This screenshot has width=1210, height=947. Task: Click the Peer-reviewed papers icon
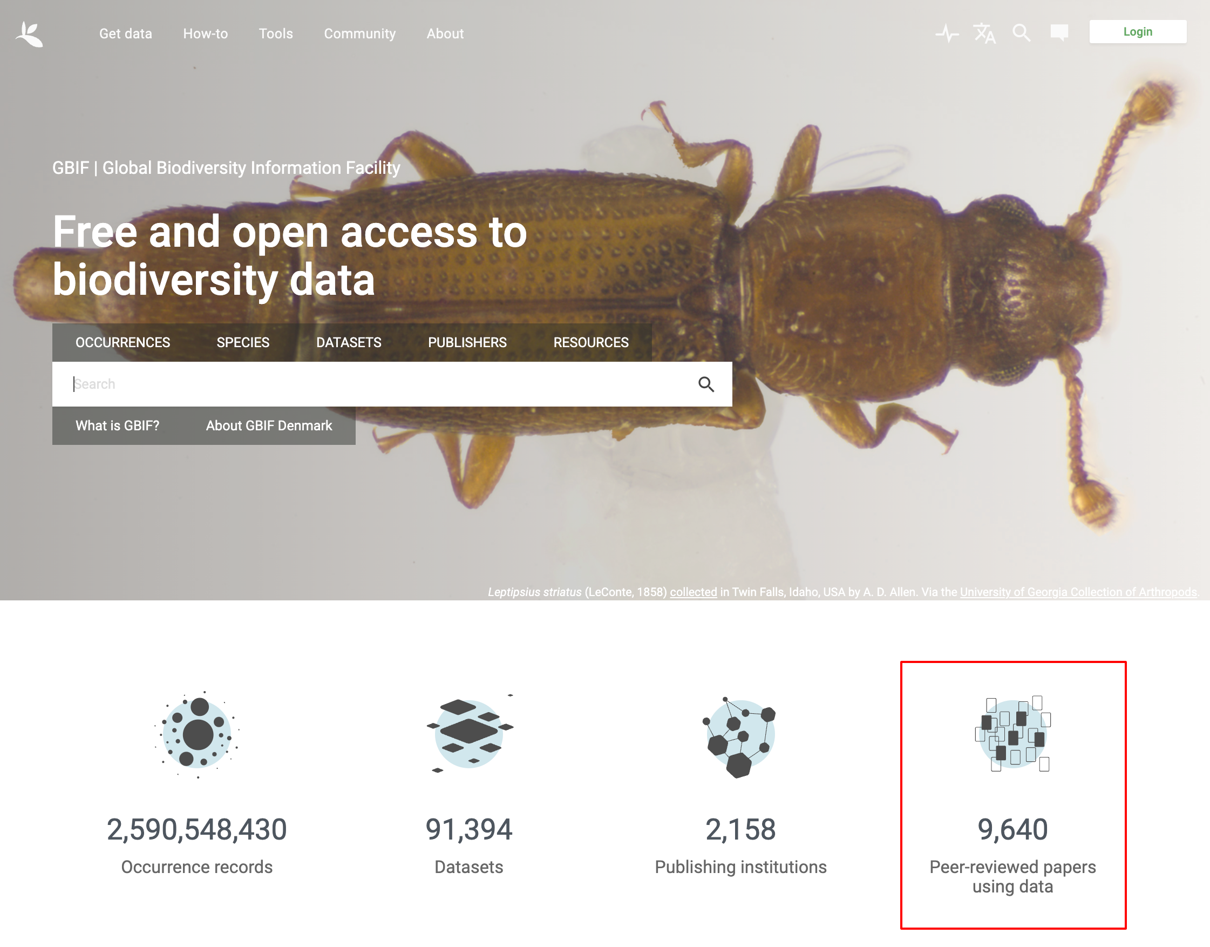point(1012,733)
